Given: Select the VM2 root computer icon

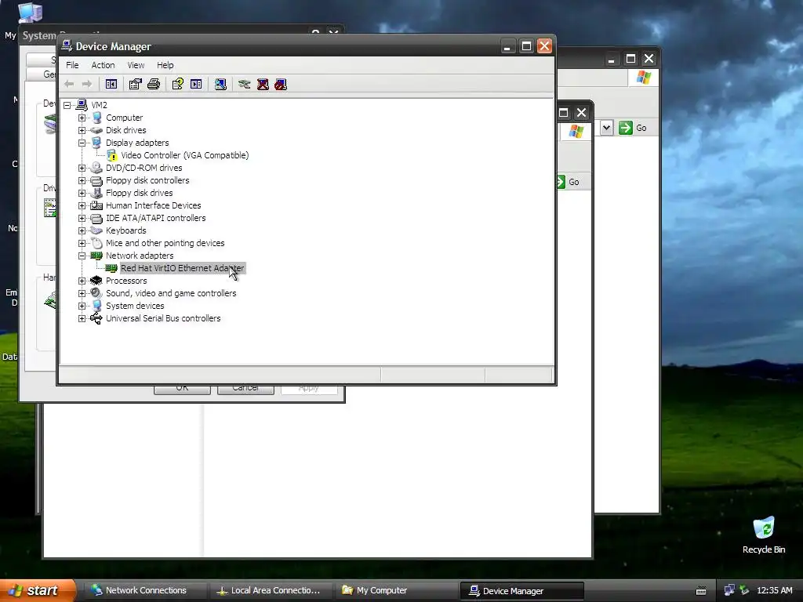Looking at the screenshot, I should tap(82, 105).
